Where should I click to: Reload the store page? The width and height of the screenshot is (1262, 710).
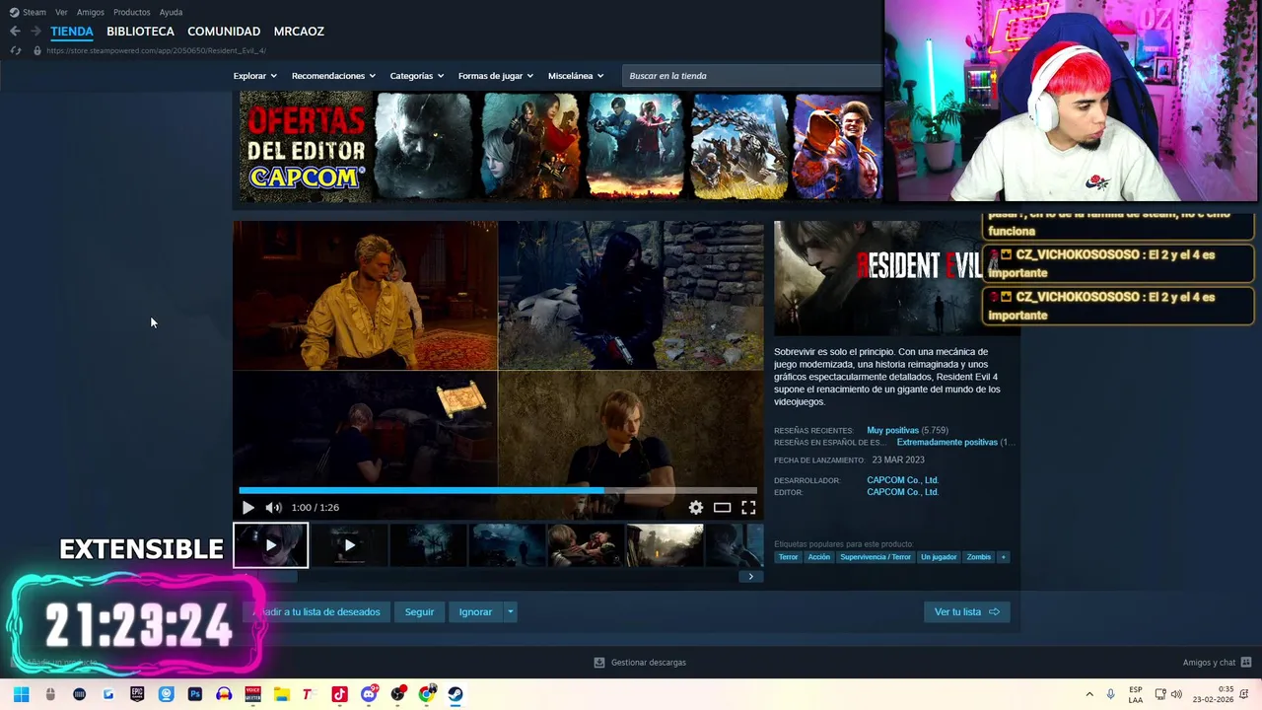click(x=16, y=50)
